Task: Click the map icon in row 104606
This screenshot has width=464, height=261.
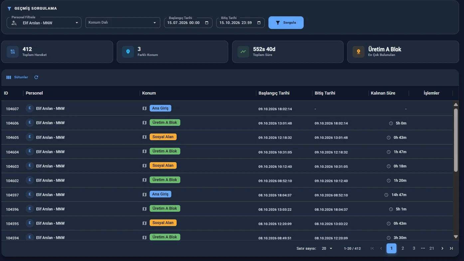Action: [144, 123]
